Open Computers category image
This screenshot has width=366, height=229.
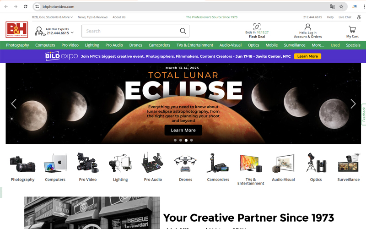click(55, 163)
